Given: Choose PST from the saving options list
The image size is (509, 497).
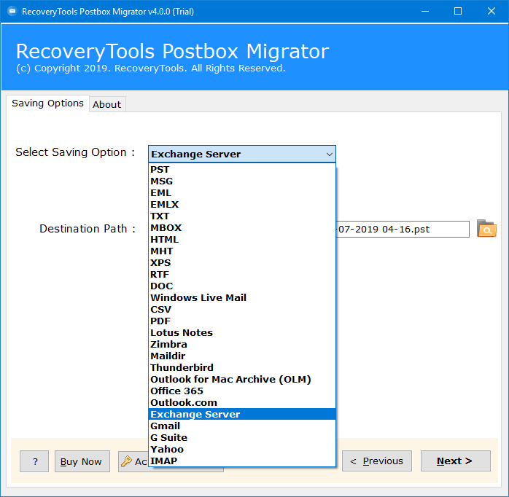Looking at the screenshot, I should point(242,169).
